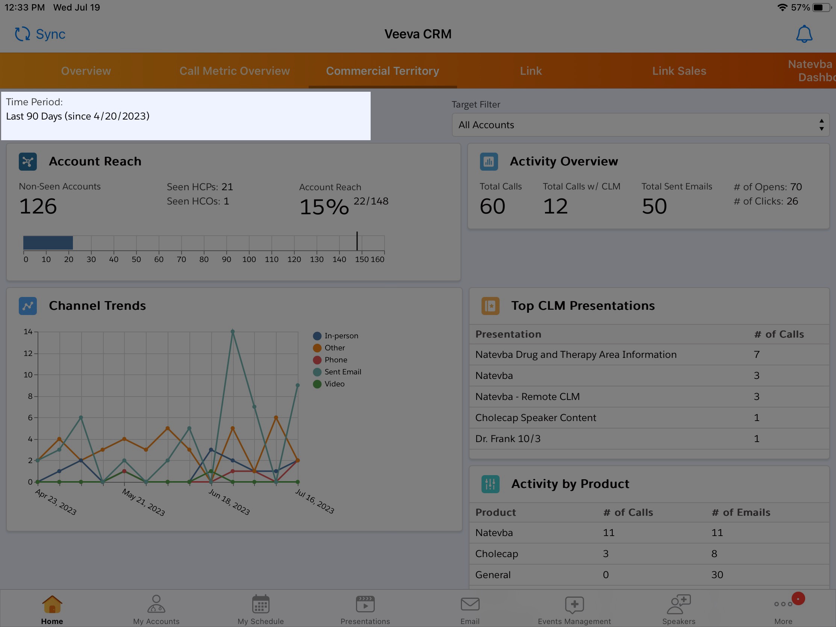Select the Link Sales tab
836x627 pixels.
pyautogui.click(x=679, y=71)
